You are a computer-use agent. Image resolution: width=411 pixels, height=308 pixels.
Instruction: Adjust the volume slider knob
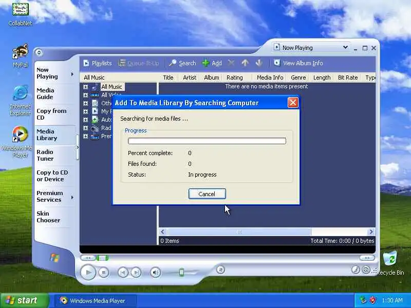181,273
